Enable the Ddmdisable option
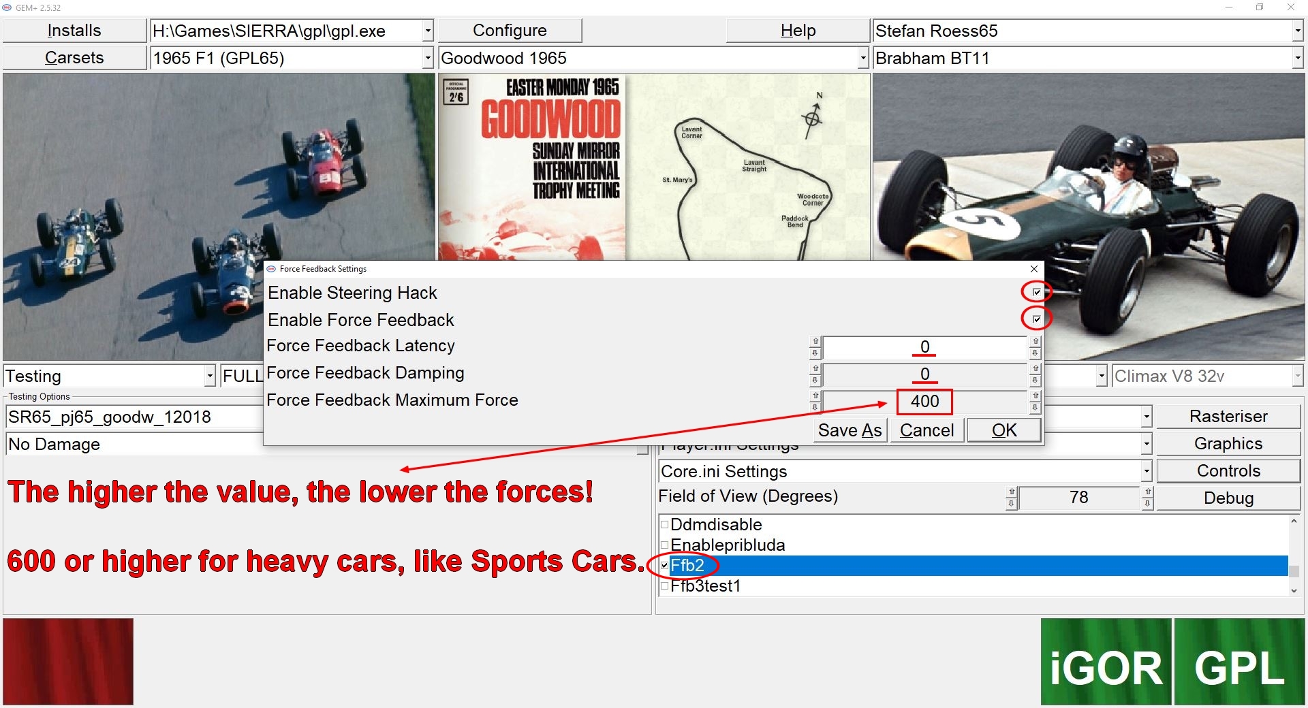 pos(664,525)
